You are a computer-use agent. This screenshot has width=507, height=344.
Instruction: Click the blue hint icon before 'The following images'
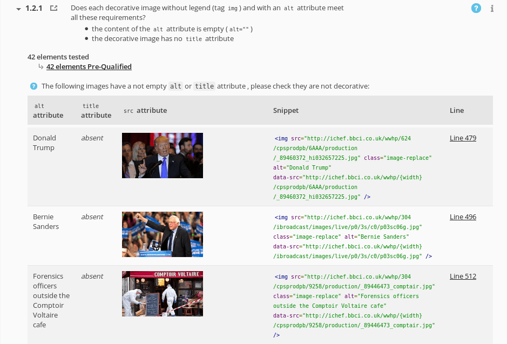pyautogui.click(x=33, y=86)
